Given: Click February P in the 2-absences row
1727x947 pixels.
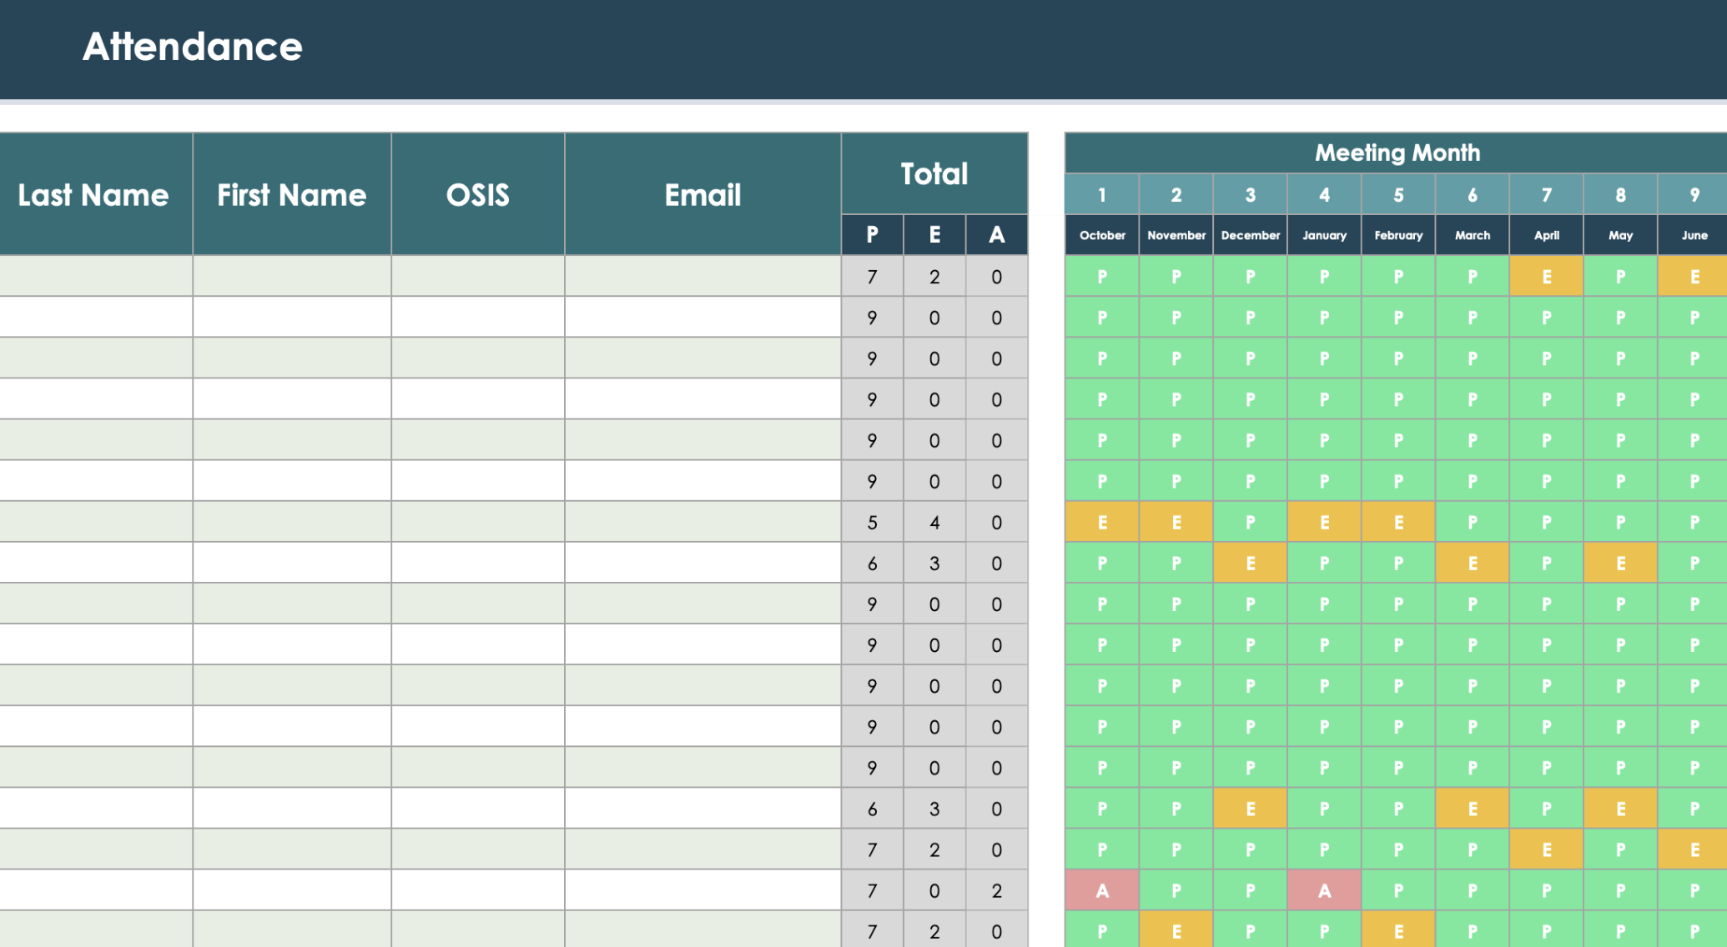Looking at the screenshot, I should tap(1398, 890).
